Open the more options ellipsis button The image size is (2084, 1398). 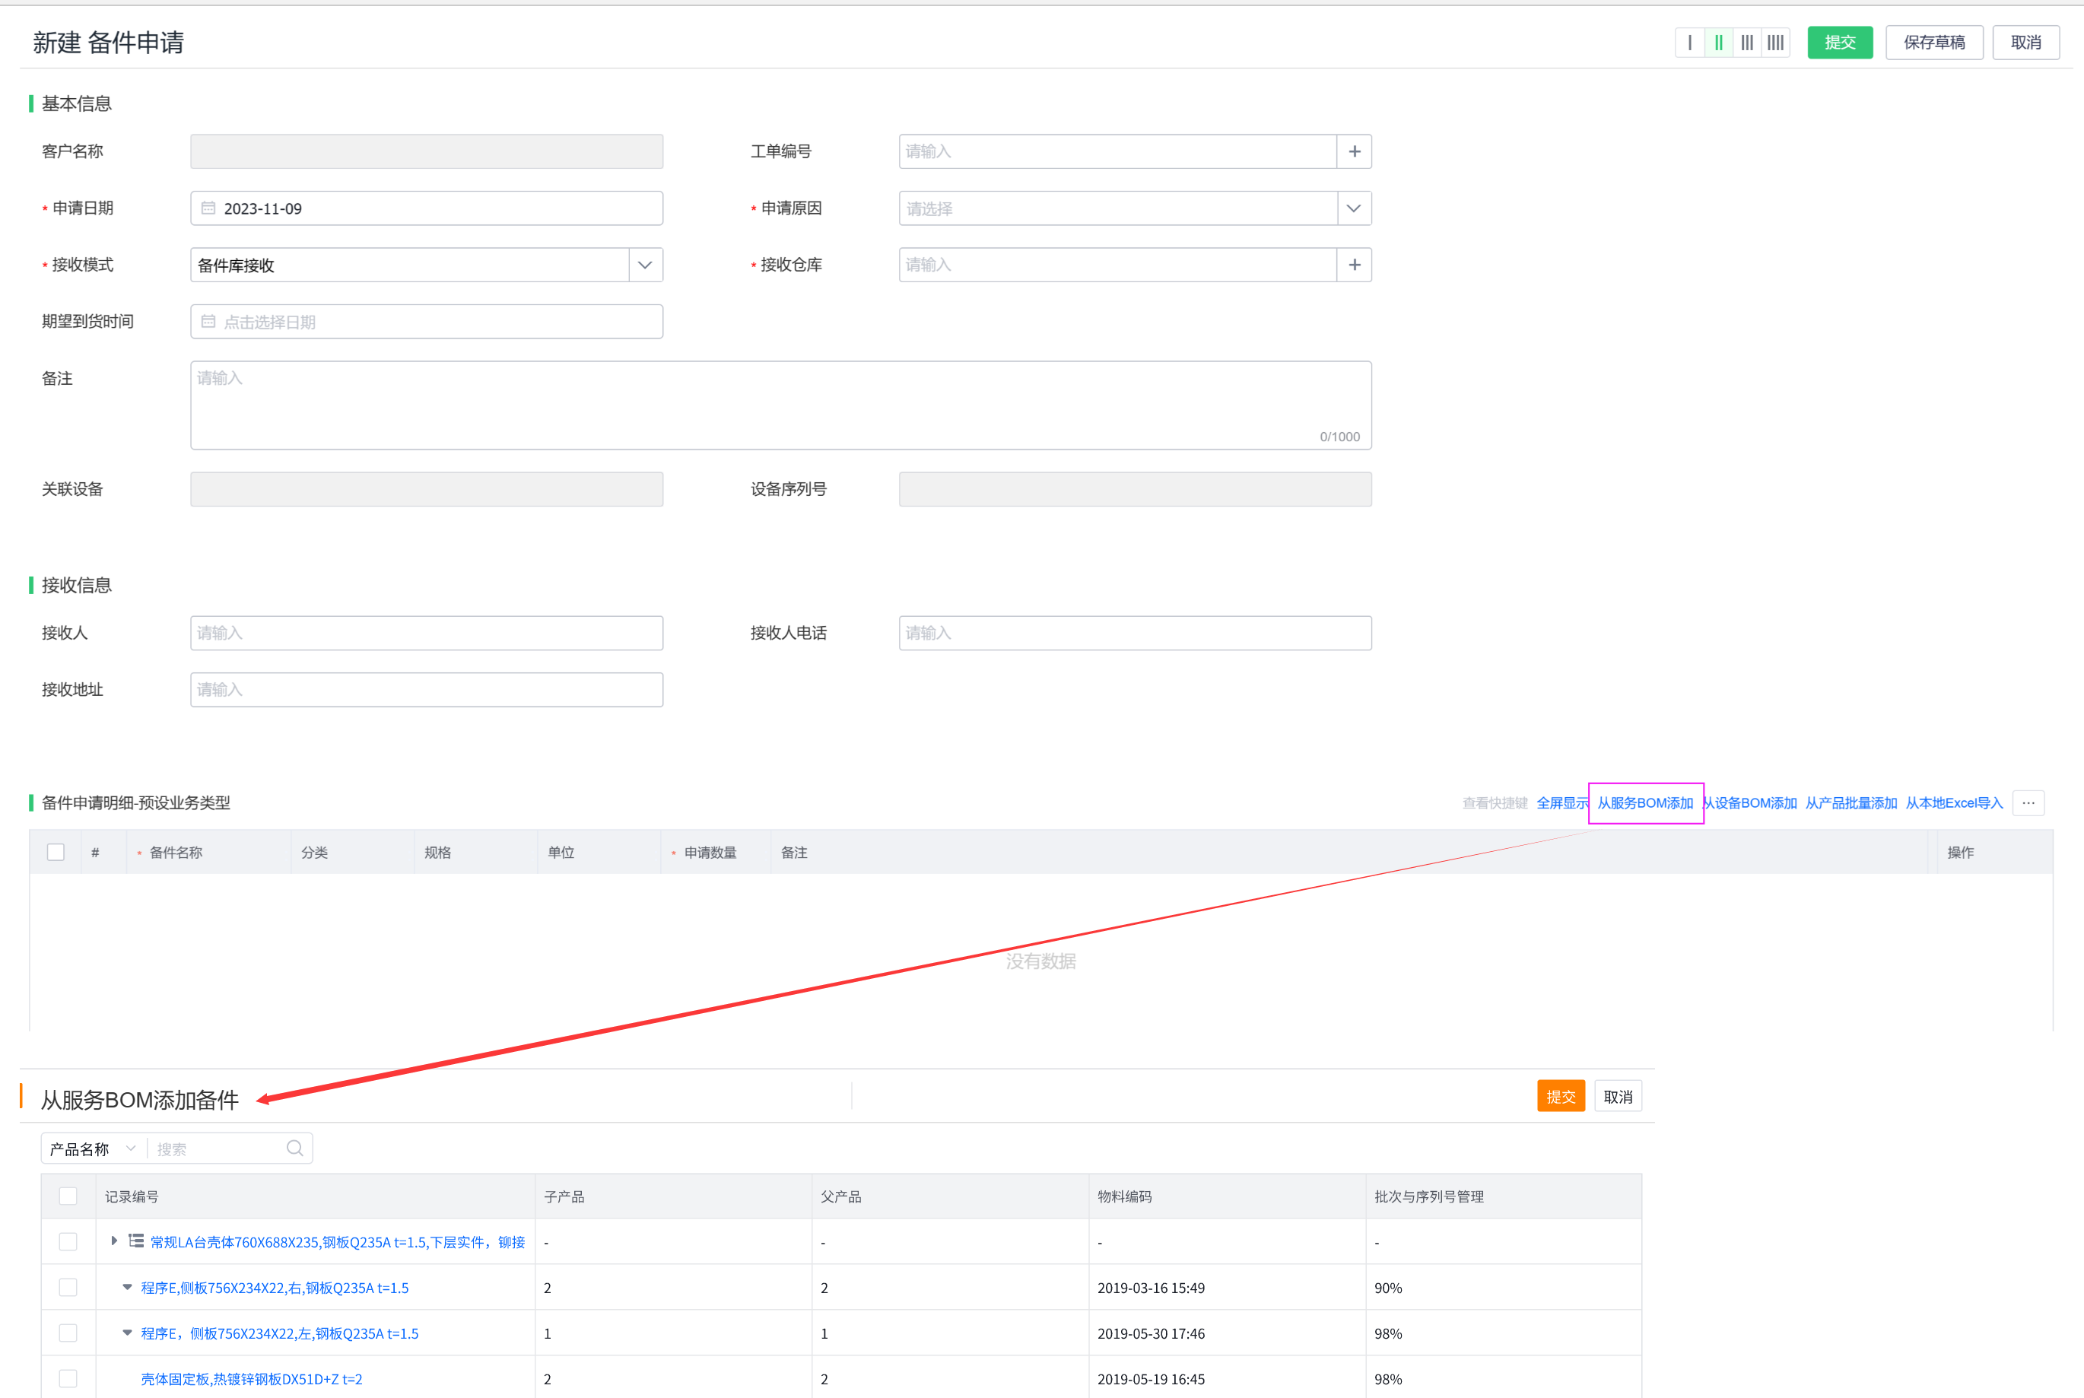click(x=2028, y=803)
